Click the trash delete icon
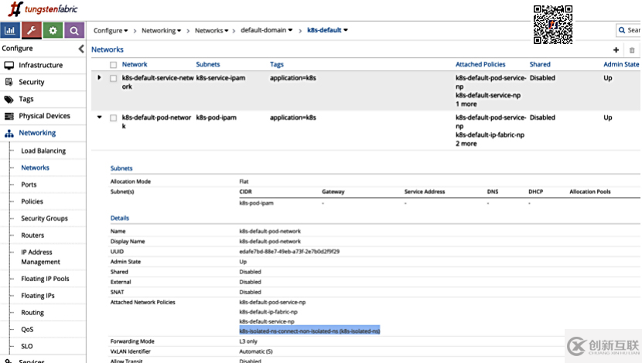 (x=632, y=50)
